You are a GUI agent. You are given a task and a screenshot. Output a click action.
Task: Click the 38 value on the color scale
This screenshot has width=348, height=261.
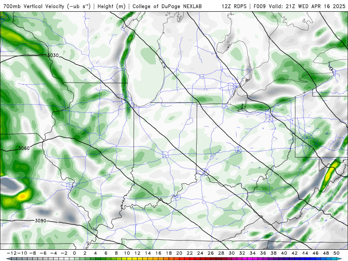click(274, 253)
